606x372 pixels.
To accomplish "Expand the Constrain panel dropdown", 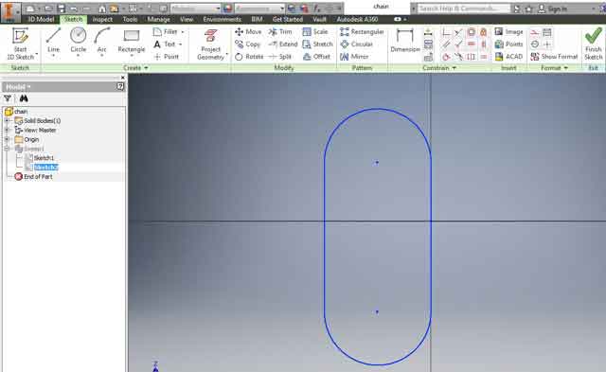I will (x=454, y=68).
